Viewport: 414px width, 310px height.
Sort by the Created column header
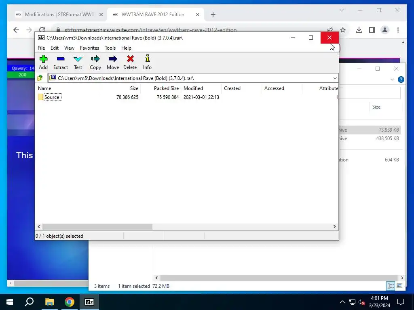pyautogui.click(x=242, y=88)
